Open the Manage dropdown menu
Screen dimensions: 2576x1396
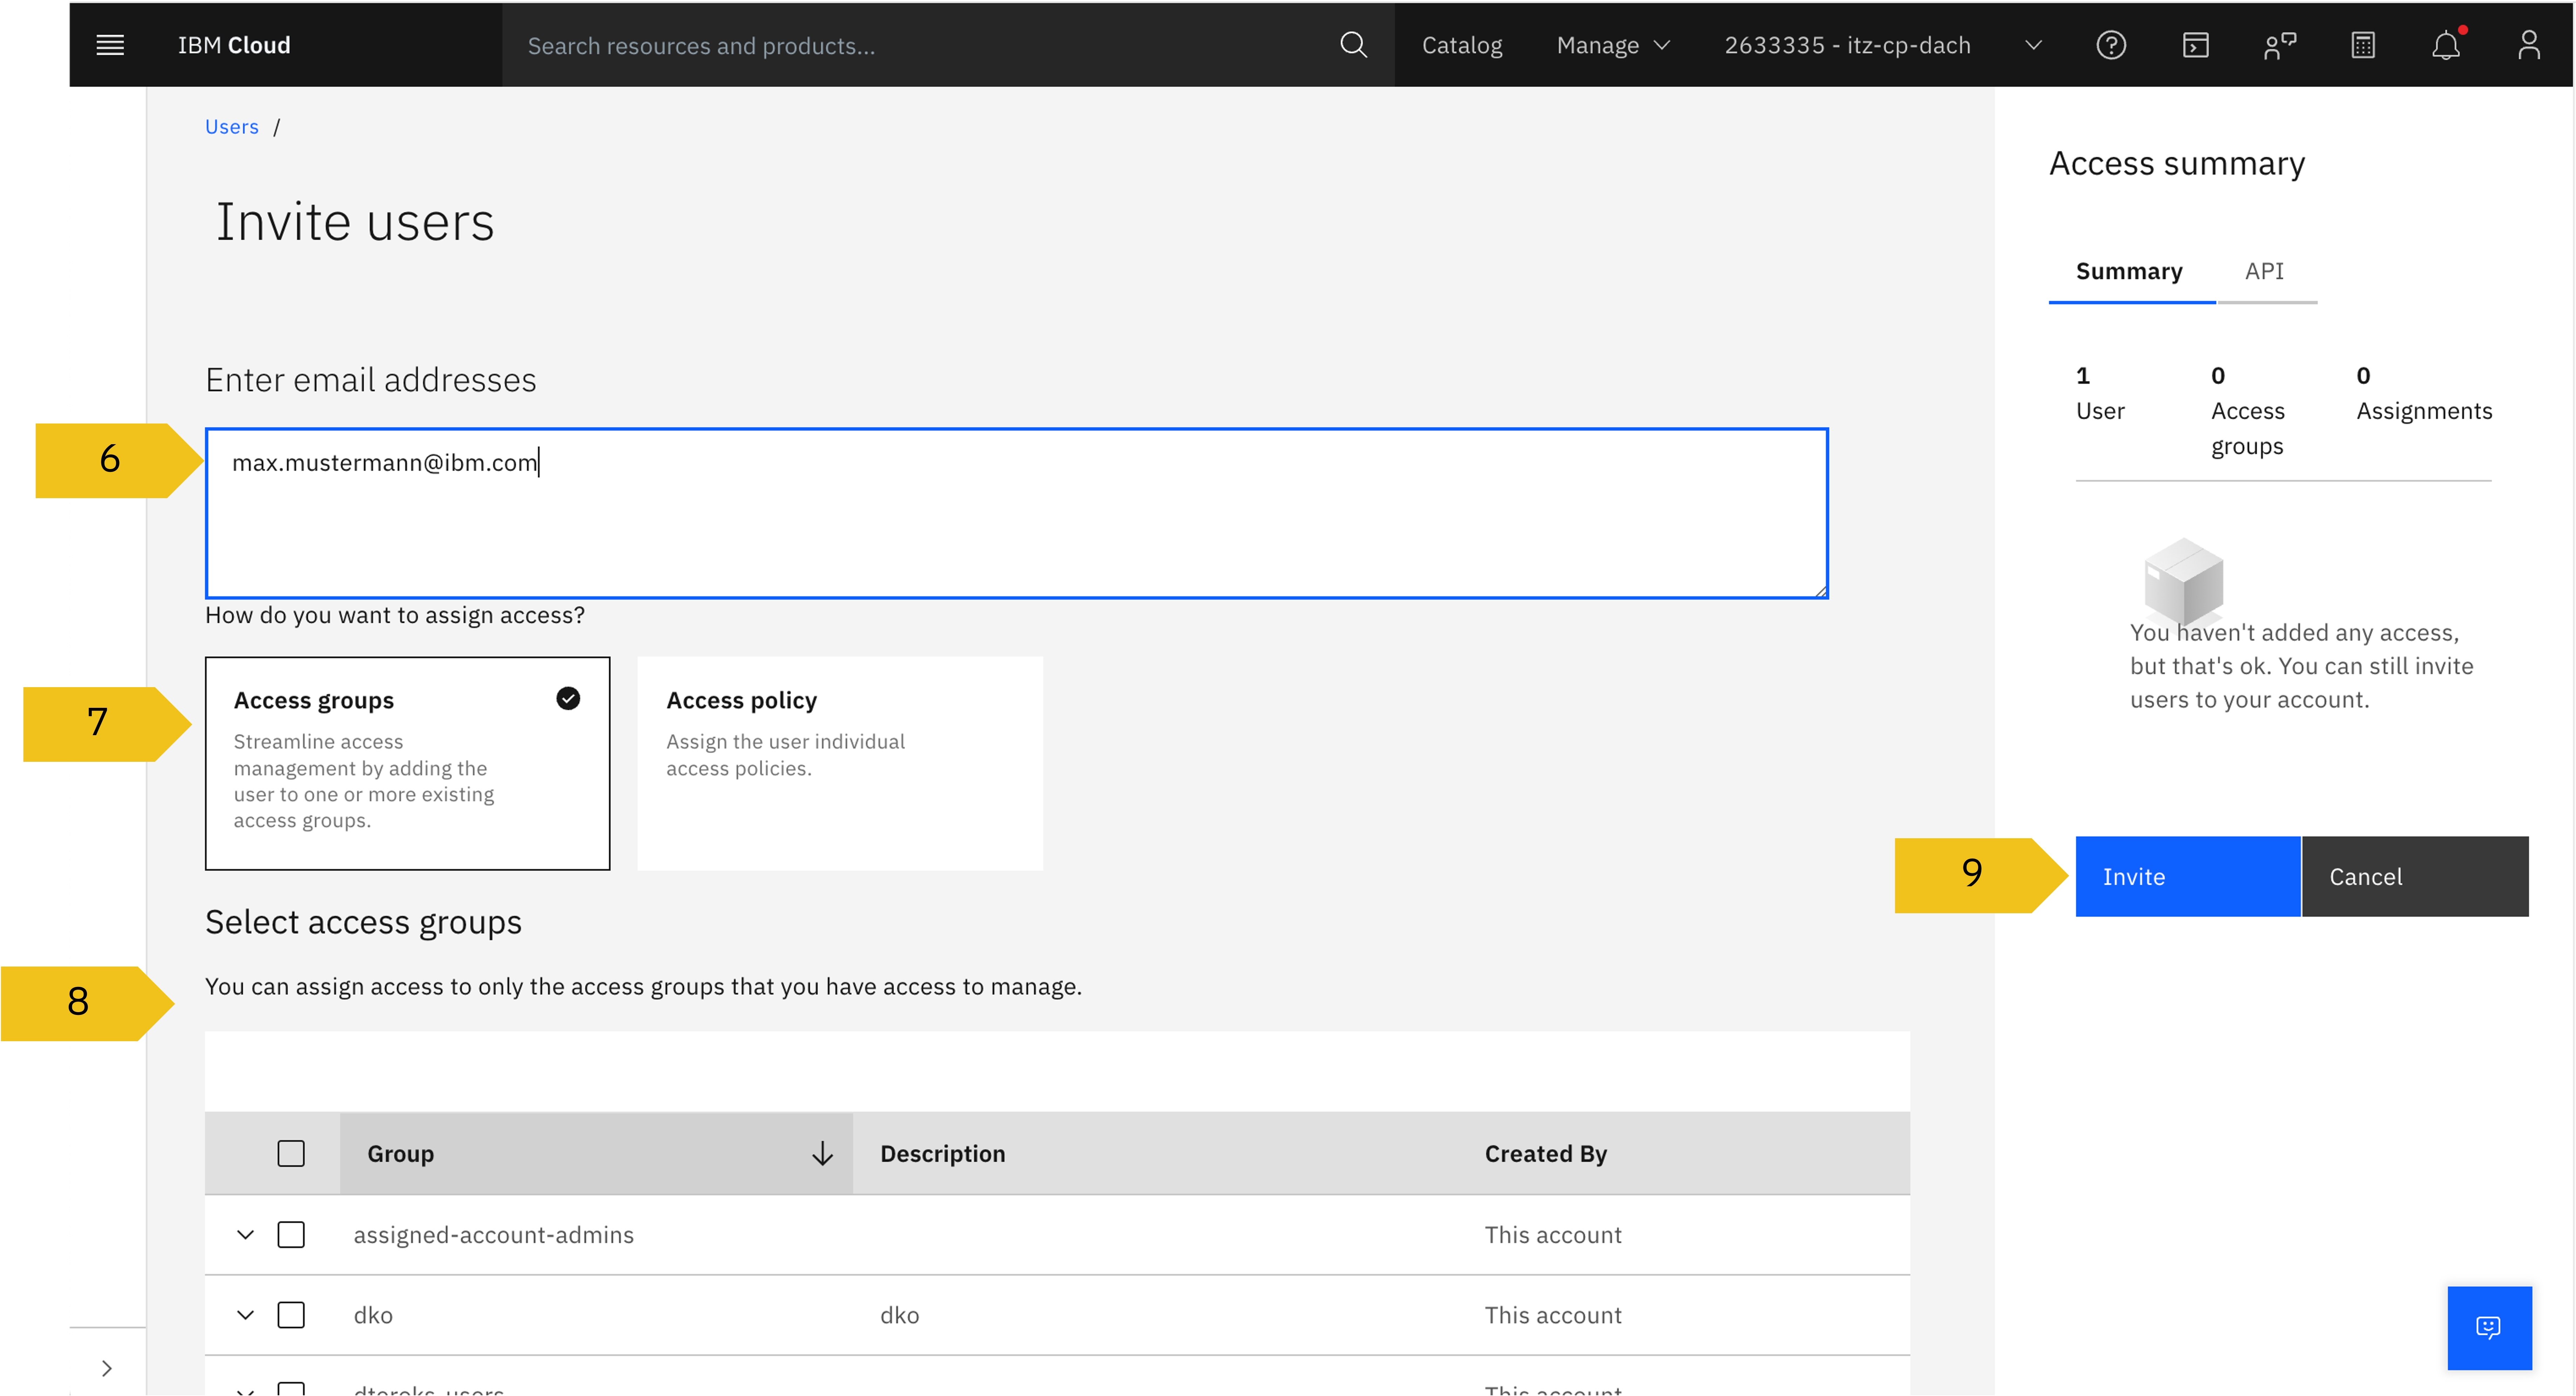tap(1612, 45)
